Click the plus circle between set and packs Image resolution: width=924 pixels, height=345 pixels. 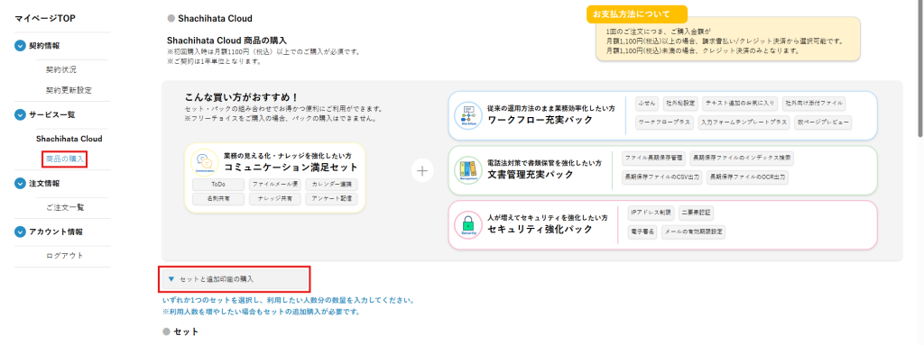[422, 171]
